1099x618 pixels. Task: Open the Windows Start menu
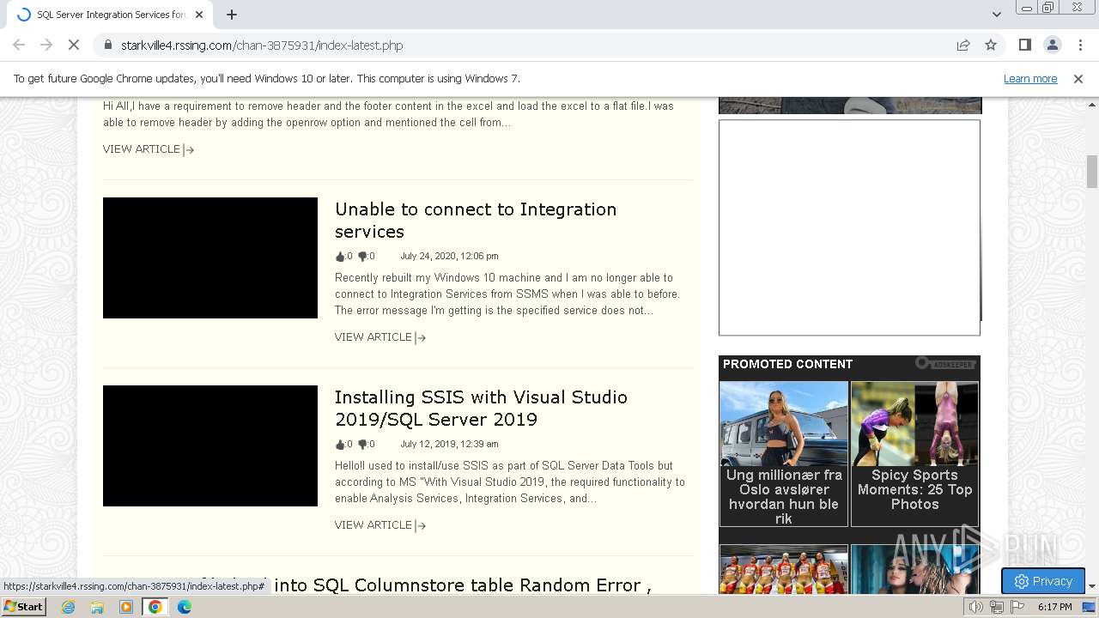click(x=23, y=606)
